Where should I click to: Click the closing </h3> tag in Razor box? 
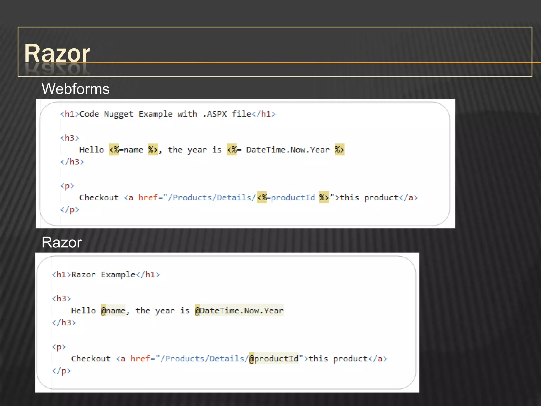pos(64,322)
